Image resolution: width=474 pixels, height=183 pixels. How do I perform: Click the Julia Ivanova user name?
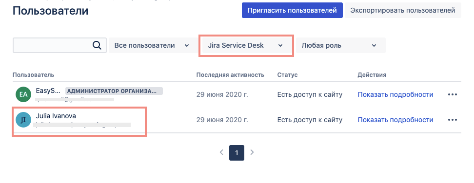[x=56, y=116]
